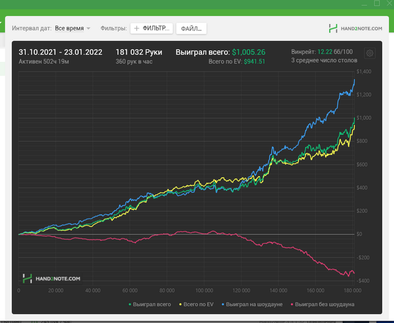Maximize the window with the title bar button
Screen dimensions: 394x323
(x=377, y=3)
